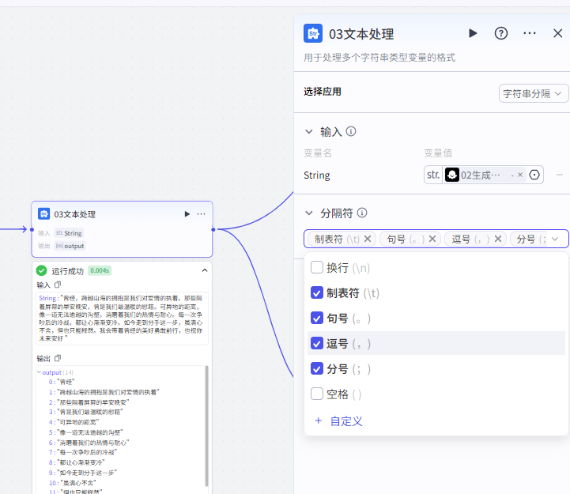Screen dimensions: 570x494
Task: Remove 制表符 tag from separators
Action: pos(368,239)
